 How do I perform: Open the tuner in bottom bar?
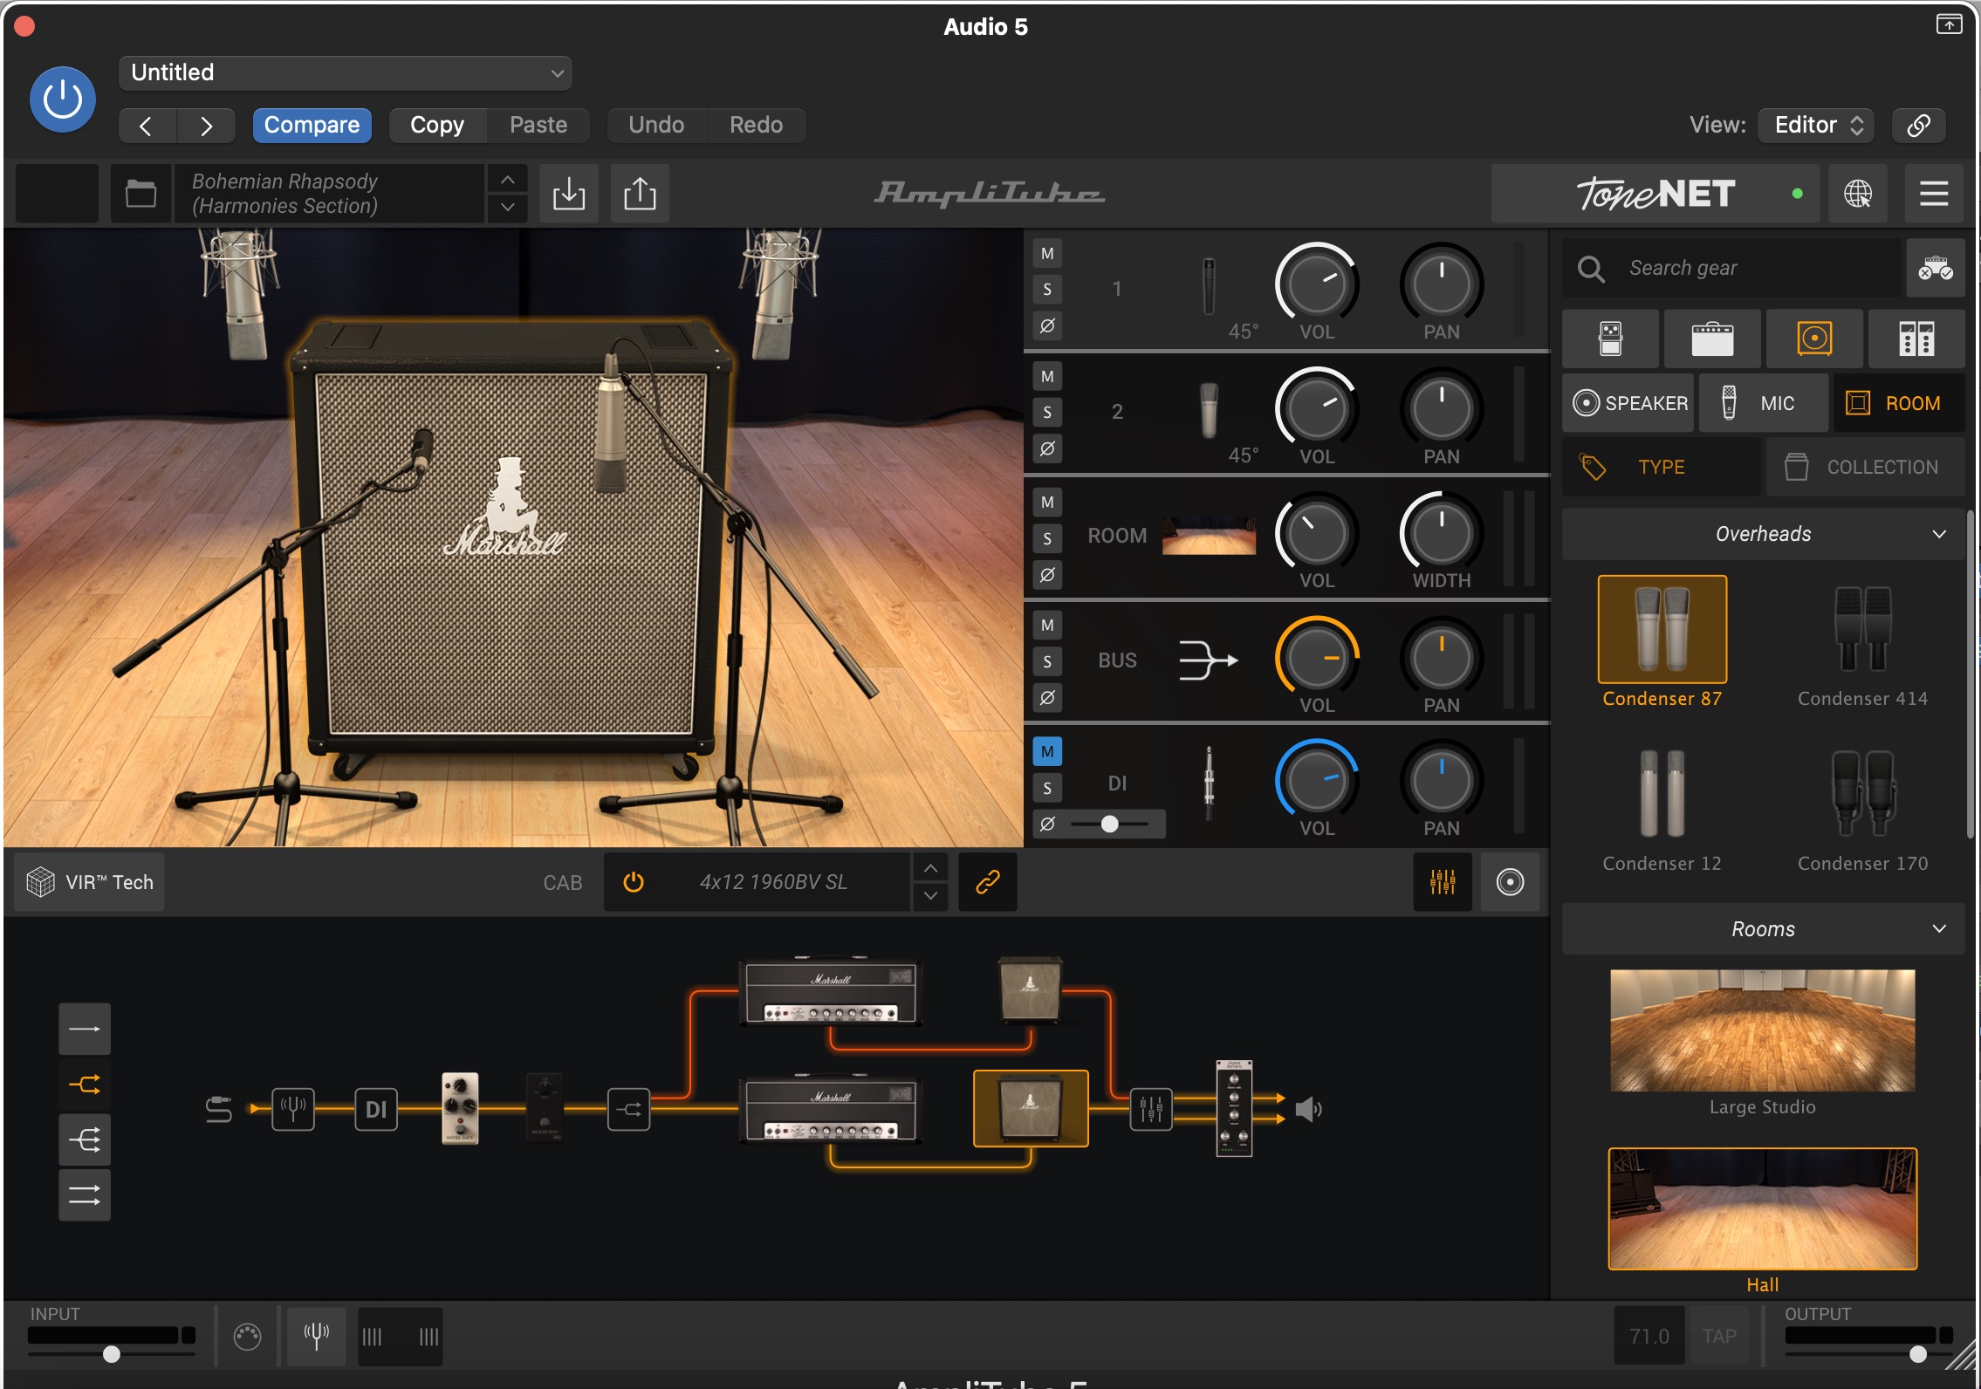pyautogui.click(x=316, y=1336)
